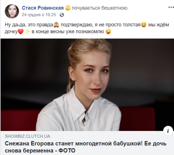Open the article preview photo of the woman

(87, 85)
